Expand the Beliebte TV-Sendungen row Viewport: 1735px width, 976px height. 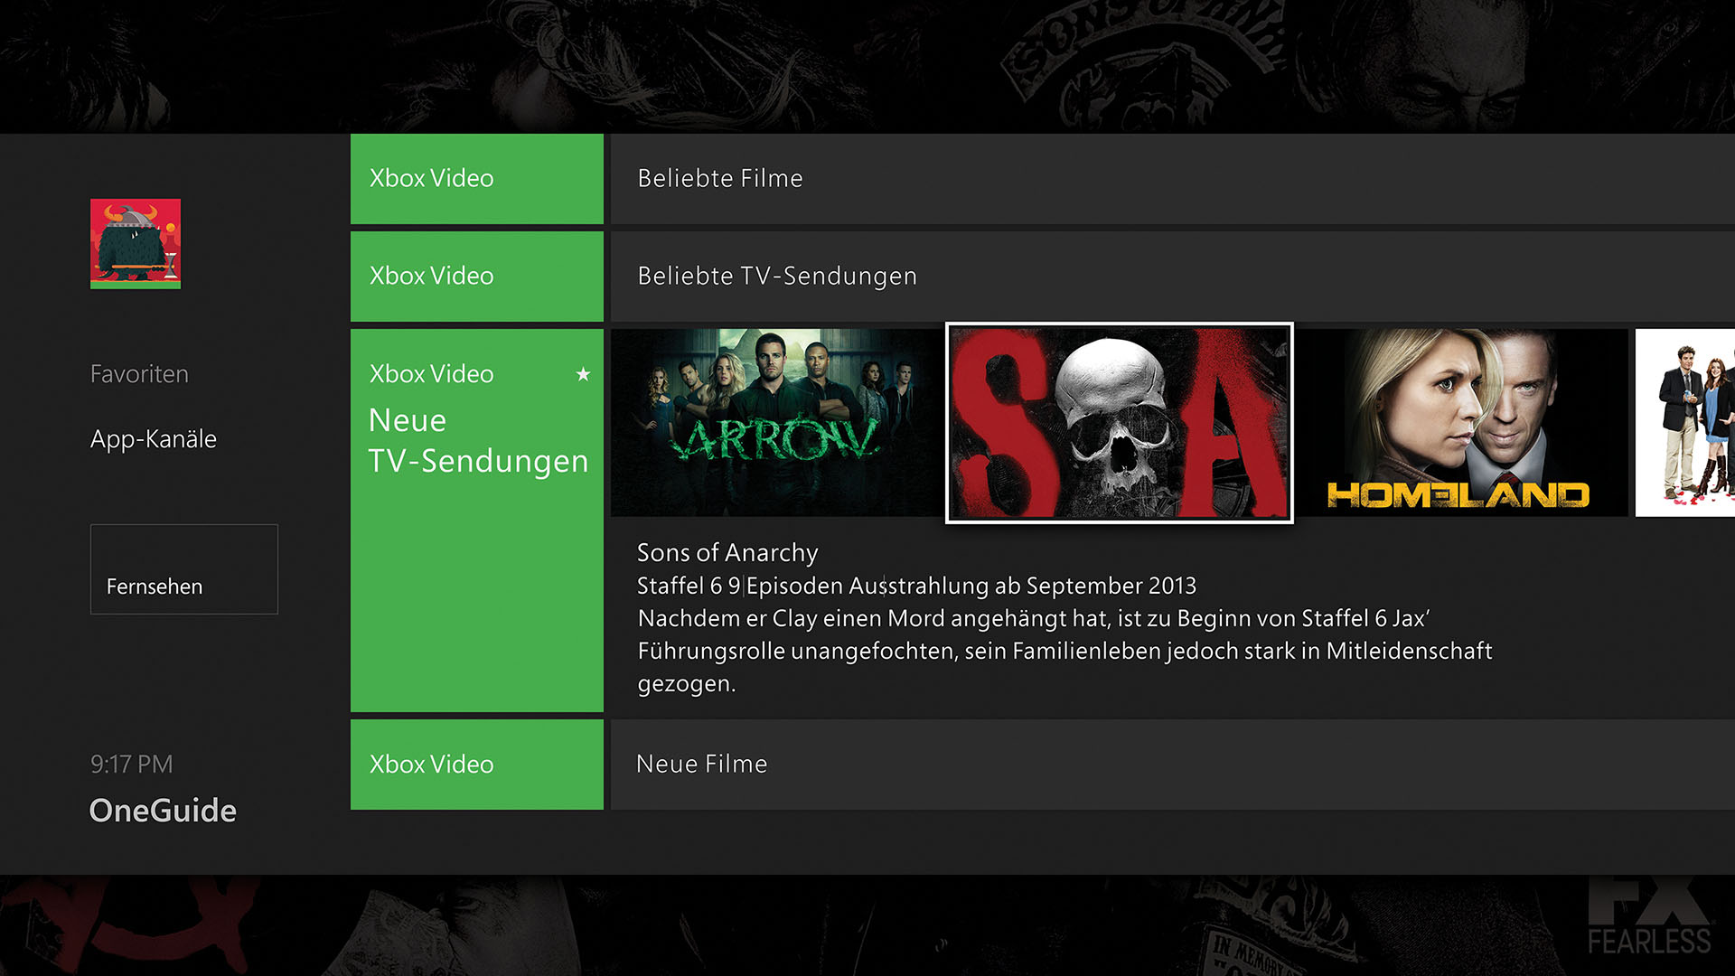tap(1173, 277)
